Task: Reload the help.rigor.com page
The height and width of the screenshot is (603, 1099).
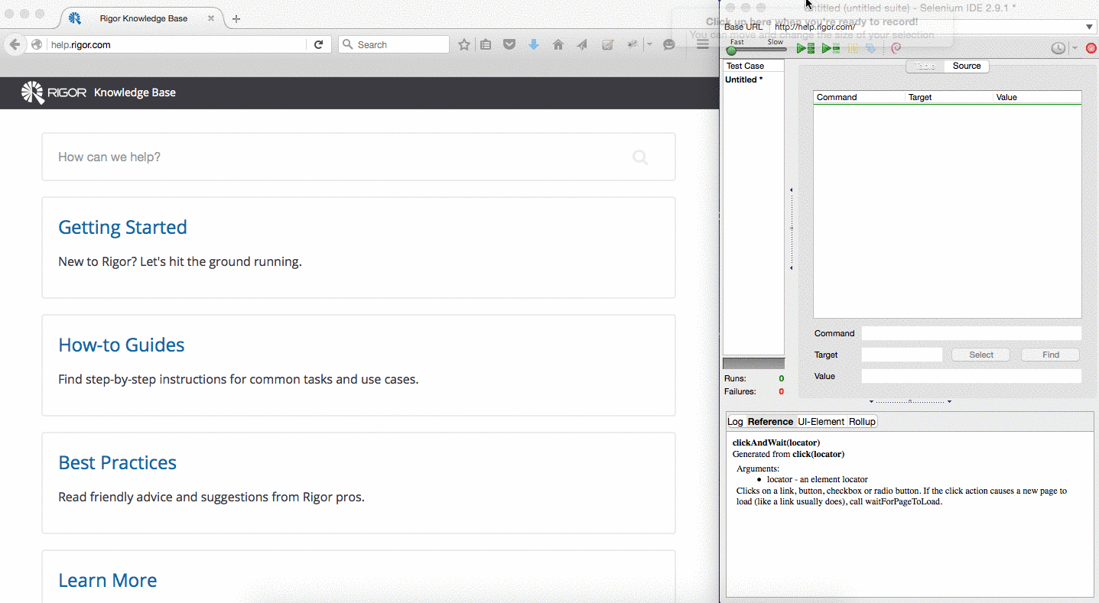Action: click(x=319, y=44)
